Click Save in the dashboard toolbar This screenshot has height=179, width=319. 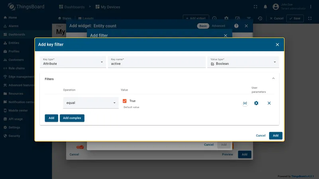295,18
